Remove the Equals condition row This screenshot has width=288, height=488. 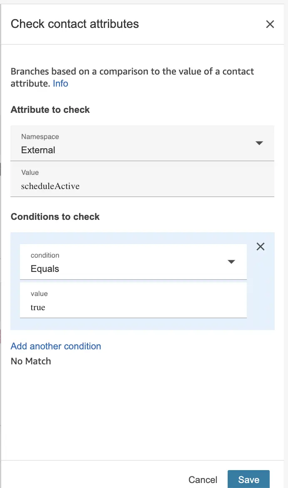[260, 246]
